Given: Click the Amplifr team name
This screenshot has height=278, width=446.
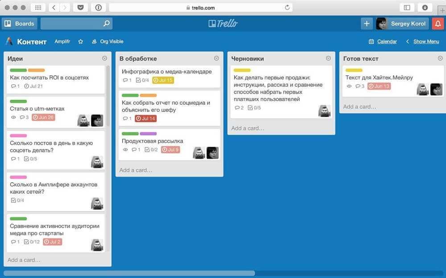Looking at the screenshot, I should click(62, 41).
